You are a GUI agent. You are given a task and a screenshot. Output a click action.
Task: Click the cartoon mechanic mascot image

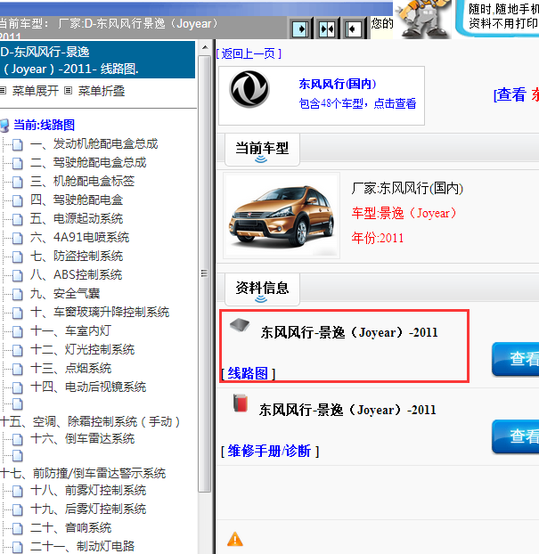pos(422,19)
